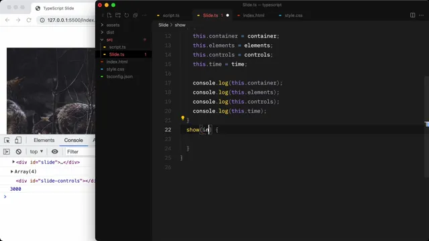Show the console sidebar
The width and height of the screenshot is (429, 241).
coord(7,152)
